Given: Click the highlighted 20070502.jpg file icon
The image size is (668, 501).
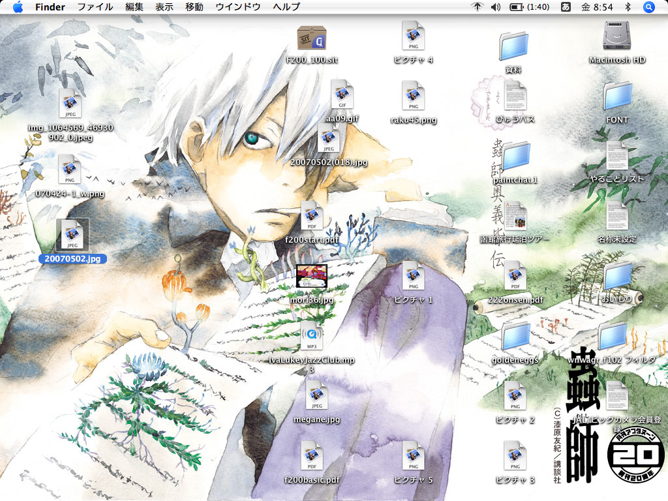Looking at the screenshot, I should coord(72,235).
